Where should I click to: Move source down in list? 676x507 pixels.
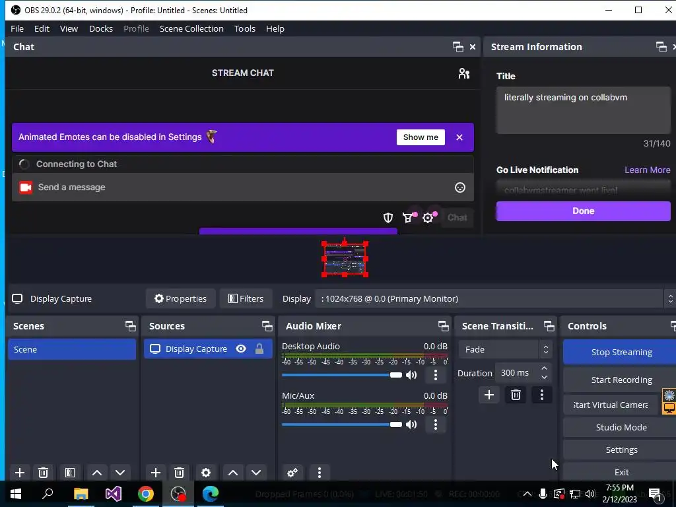[x=256, y=473]
